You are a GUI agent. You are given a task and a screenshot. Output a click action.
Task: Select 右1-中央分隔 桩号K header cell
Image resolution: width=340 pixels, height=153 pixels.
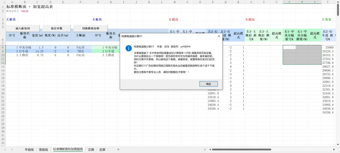(x=289, y=35)
